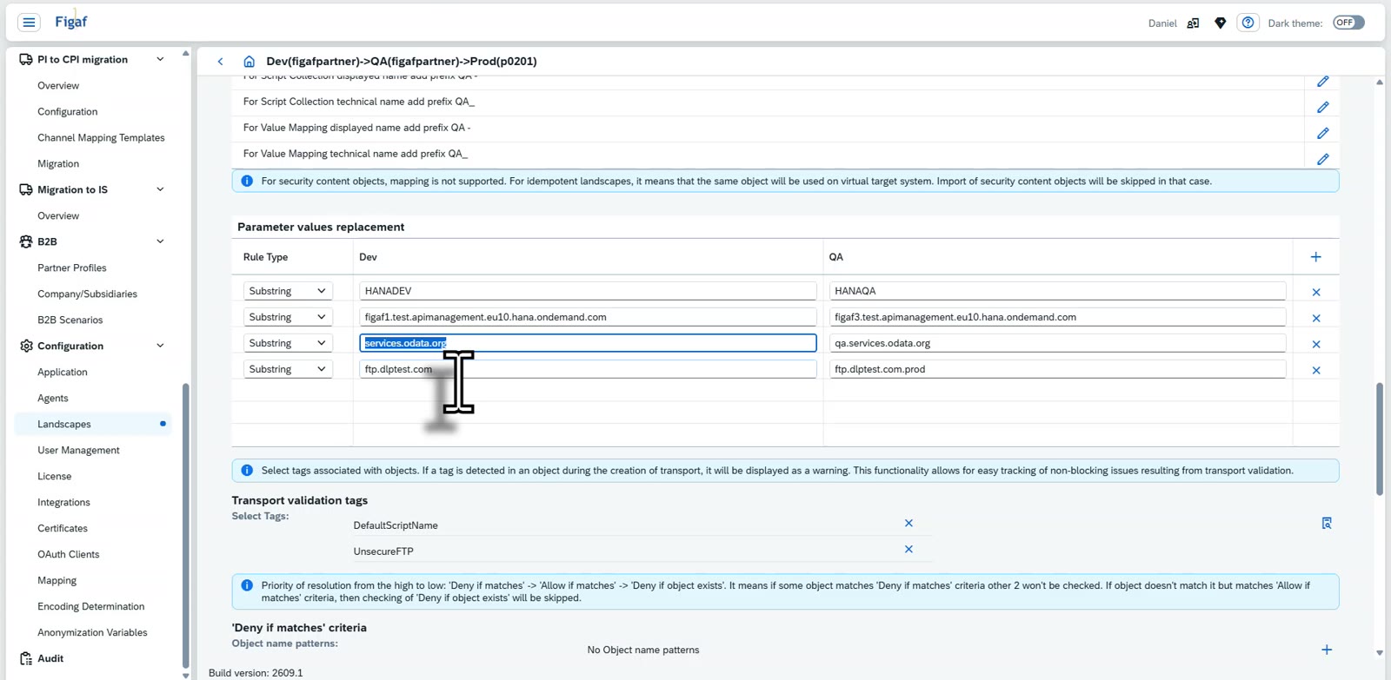Screen dimensions: 1391x680
Task: Edit the Value Mapping technical name prefix rule
Action: click(1322, 160)
